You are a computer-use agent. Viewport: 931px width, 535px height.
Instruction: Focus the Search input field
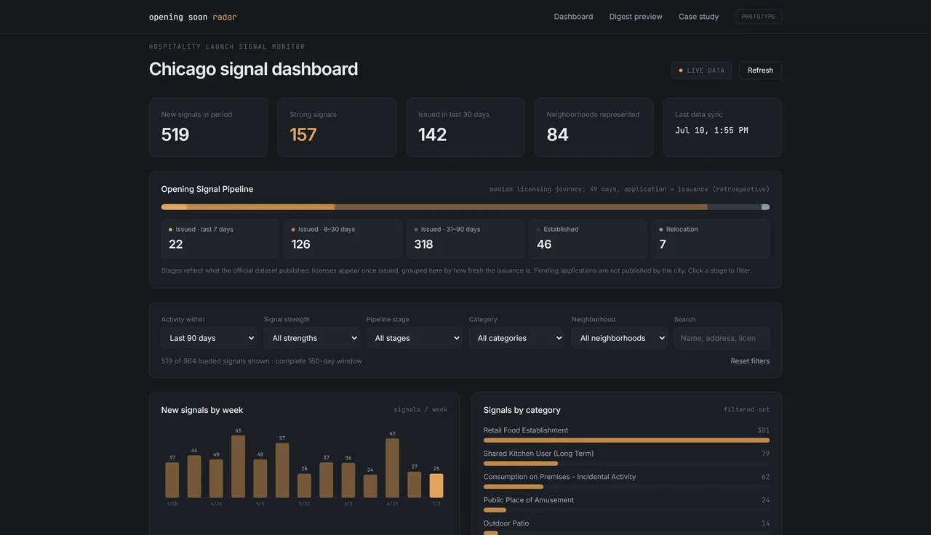point(722,338)
